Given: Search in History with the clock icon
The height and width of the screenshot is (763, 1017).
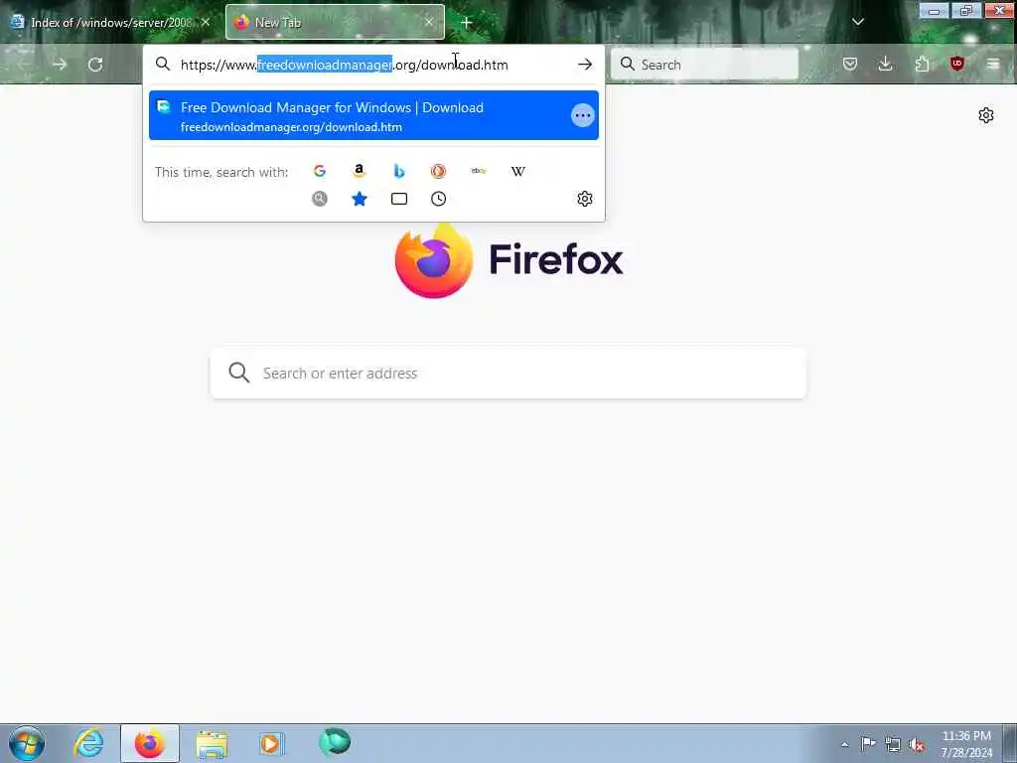Looking at the screenshot, I should 438,199.
